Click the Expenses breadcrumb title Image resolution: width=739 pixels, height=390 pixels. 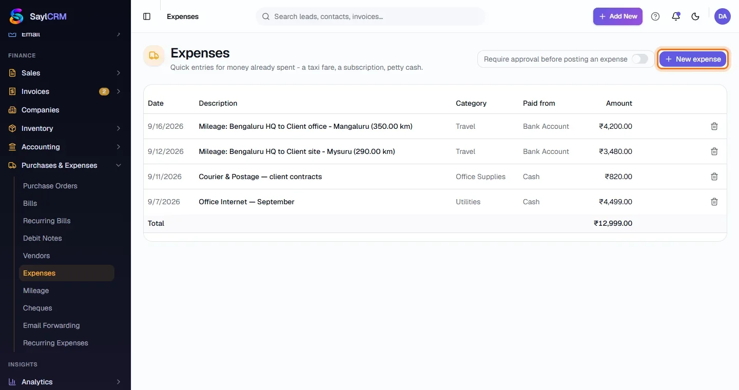pyautogui.click(x=183, y=16)
